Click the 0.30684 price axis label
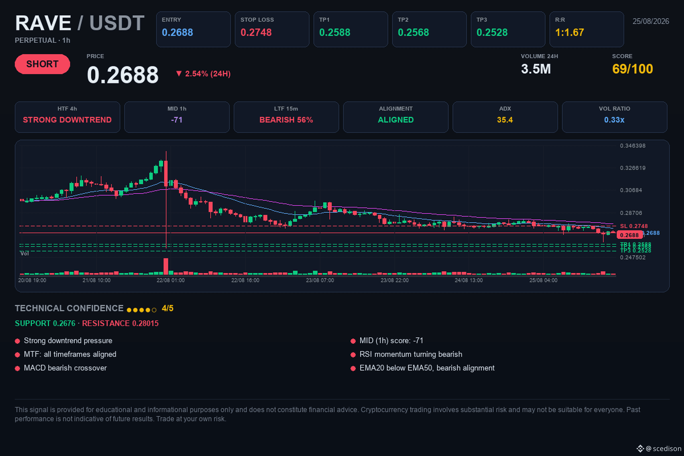Image resolution: width=684 pixels, height=456 pixels. (631, 190)
